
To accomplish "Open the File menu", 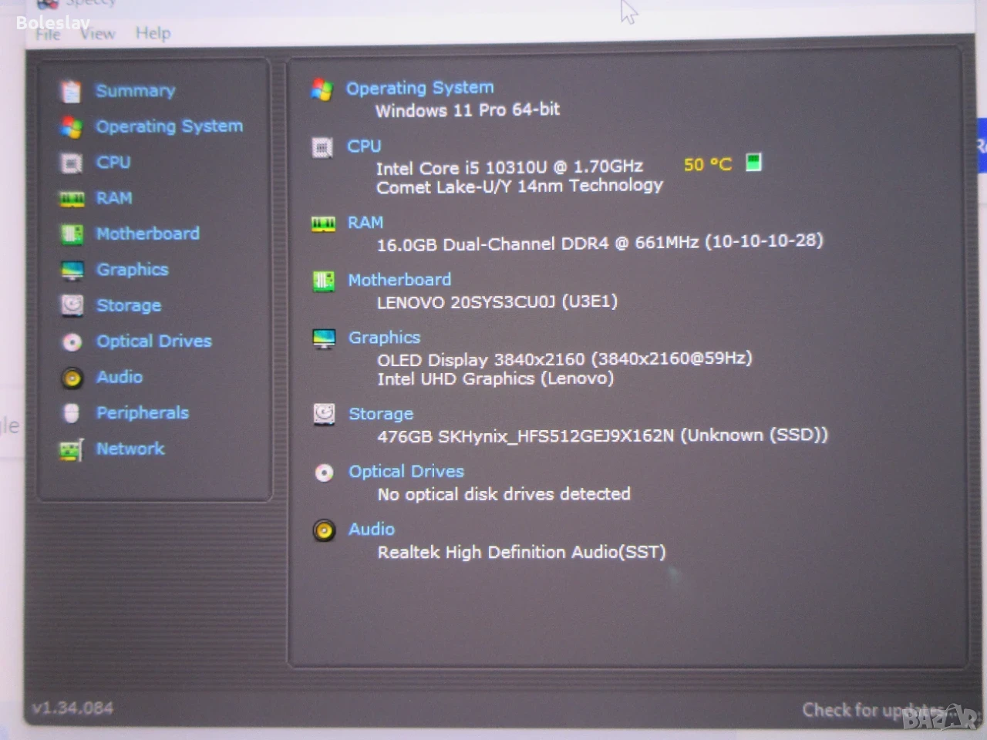I will 48,33.
